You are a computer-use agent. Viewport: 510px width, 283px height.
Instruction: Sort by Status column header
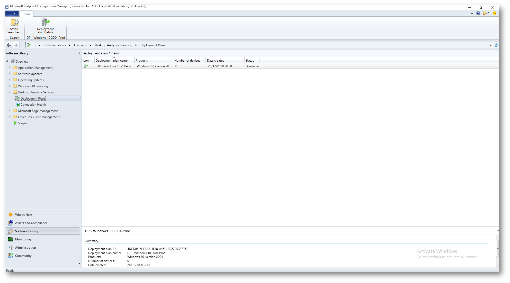tap(252, 61)
